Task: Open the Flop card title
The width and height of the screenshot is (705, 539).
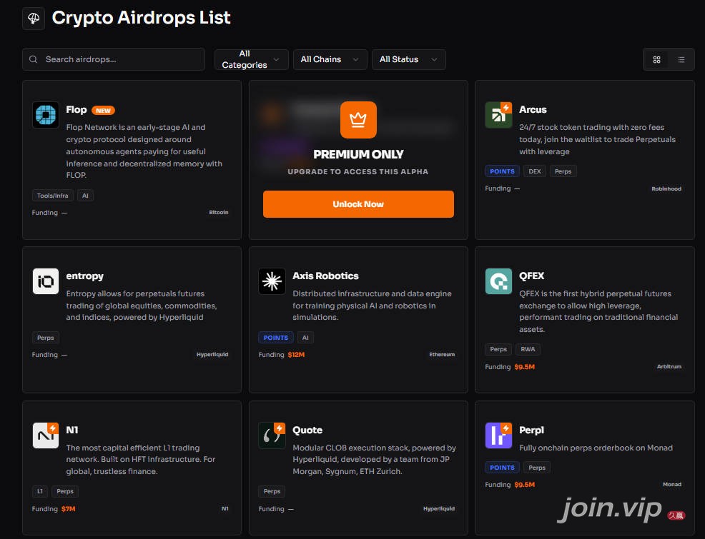Action: pos(77,109)
